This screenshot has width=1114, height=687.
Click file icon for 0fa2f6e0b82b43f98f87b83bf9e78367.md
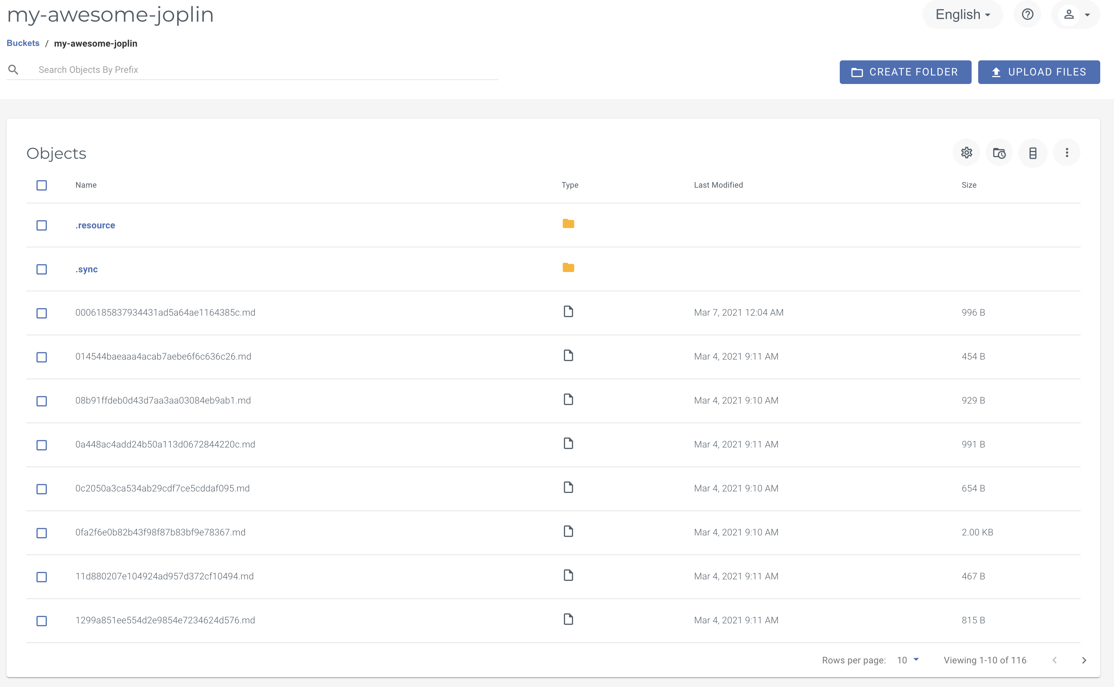568,531
